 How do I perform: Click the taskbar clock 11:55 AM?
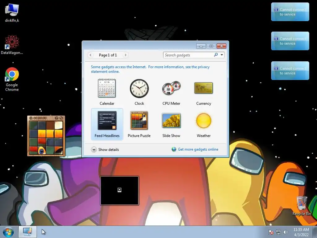(x=301, y=232)
